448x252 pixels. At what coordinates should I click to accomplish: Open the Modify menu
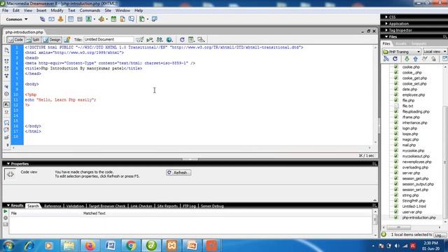pyautogui.click(x=57, y=10)
